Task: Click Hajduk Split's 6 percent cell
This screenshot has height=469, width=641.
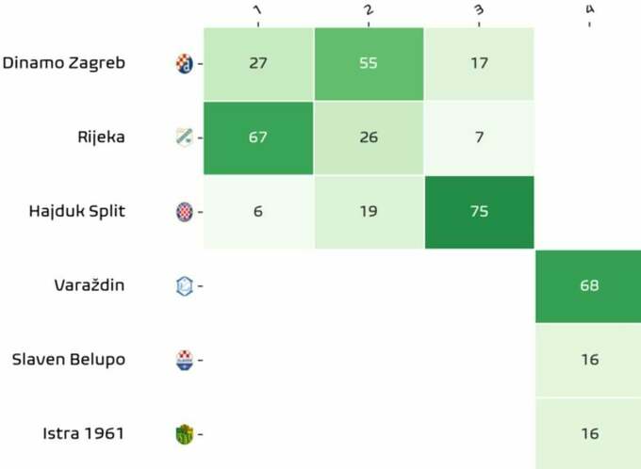Action: point(257,212)
